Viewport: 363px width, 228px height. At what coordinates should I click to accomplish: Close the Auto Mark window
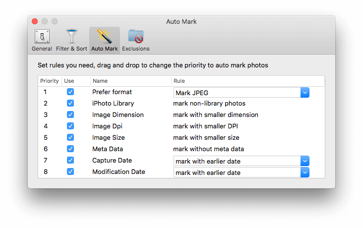[x=35, y=21]
